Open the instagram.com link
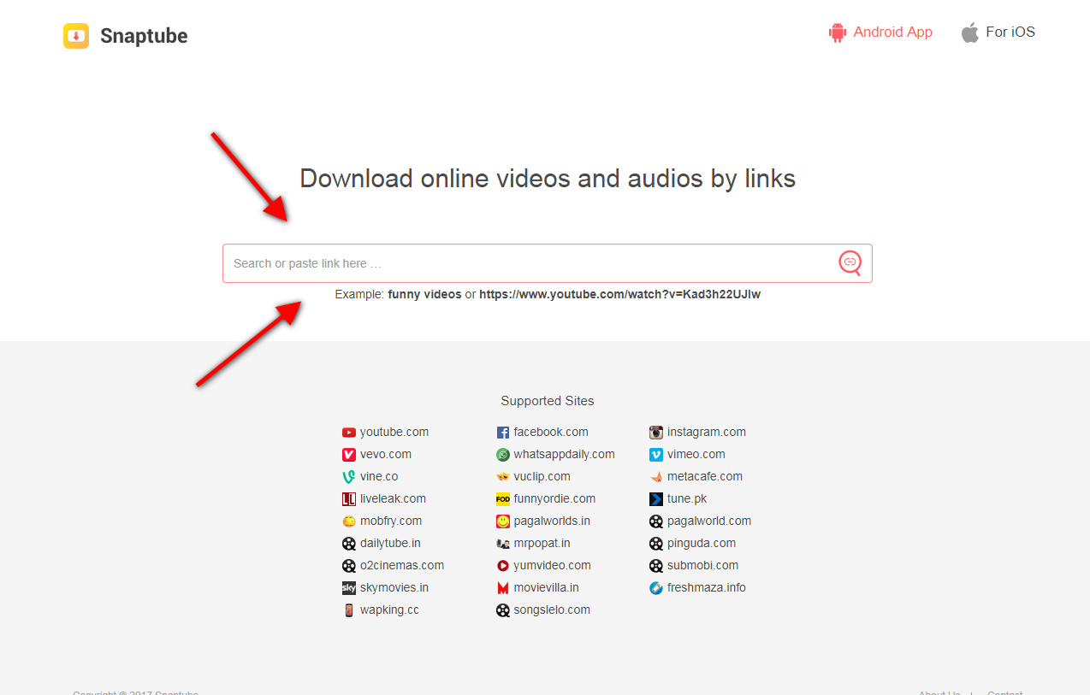Image resolution: width=1090 pixels, height=695 pixels. click(707, 432)
